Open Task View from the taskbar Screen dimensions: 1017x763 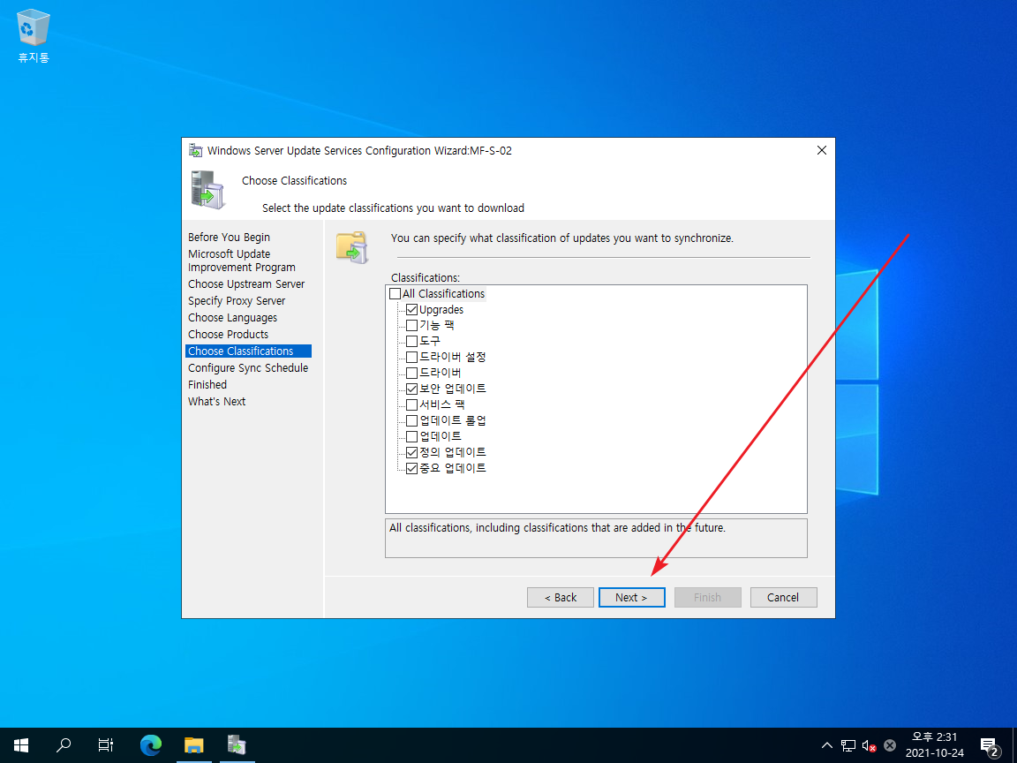coord(106,744)
